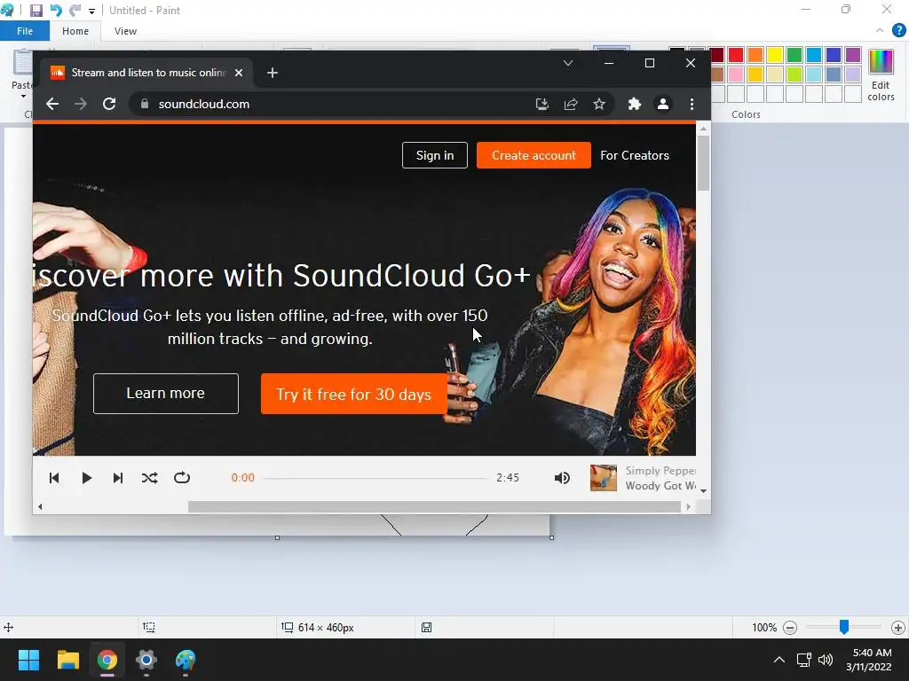
Task: Show hidden tray icons chevron
Action: (x=779, y=660)
